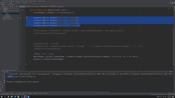Open Problems tool window button

coord(25,93)
